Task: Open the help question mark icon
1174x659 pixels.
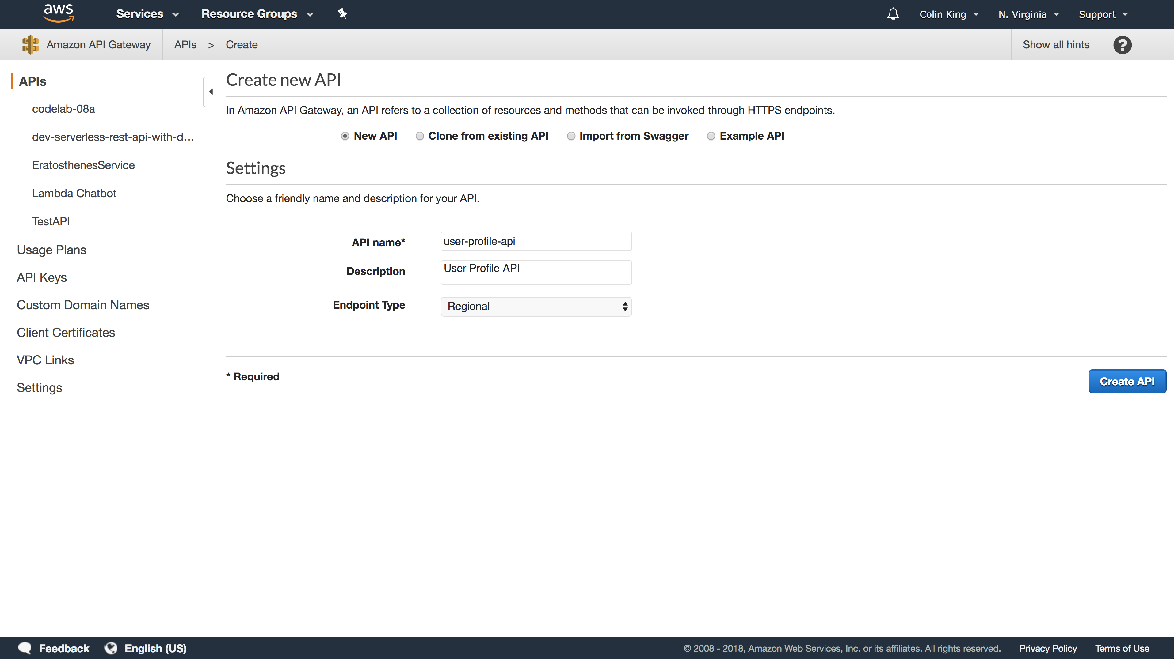Action: pos(1122,45)
